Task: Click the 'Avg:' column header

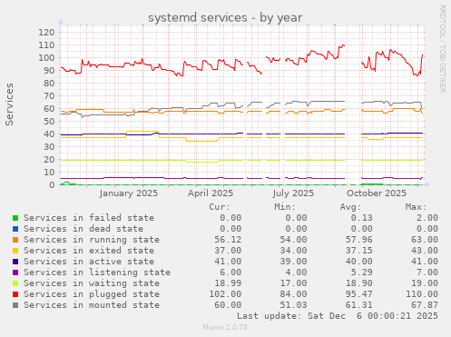Action: [350, 207]
